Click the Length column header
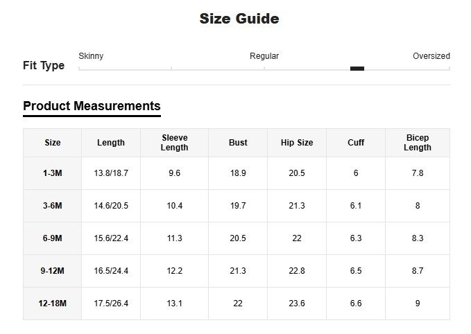The height and width of the screenshot is (334, 471). 111,143
